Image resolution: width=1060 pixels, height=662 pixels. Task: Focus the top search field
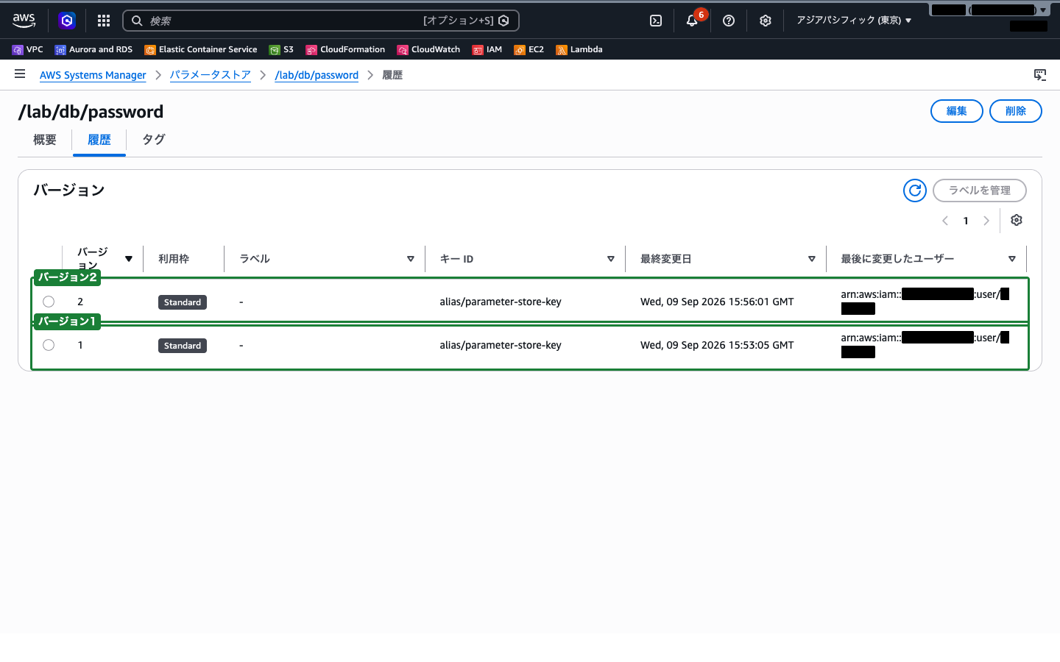[x=321, y=21]
